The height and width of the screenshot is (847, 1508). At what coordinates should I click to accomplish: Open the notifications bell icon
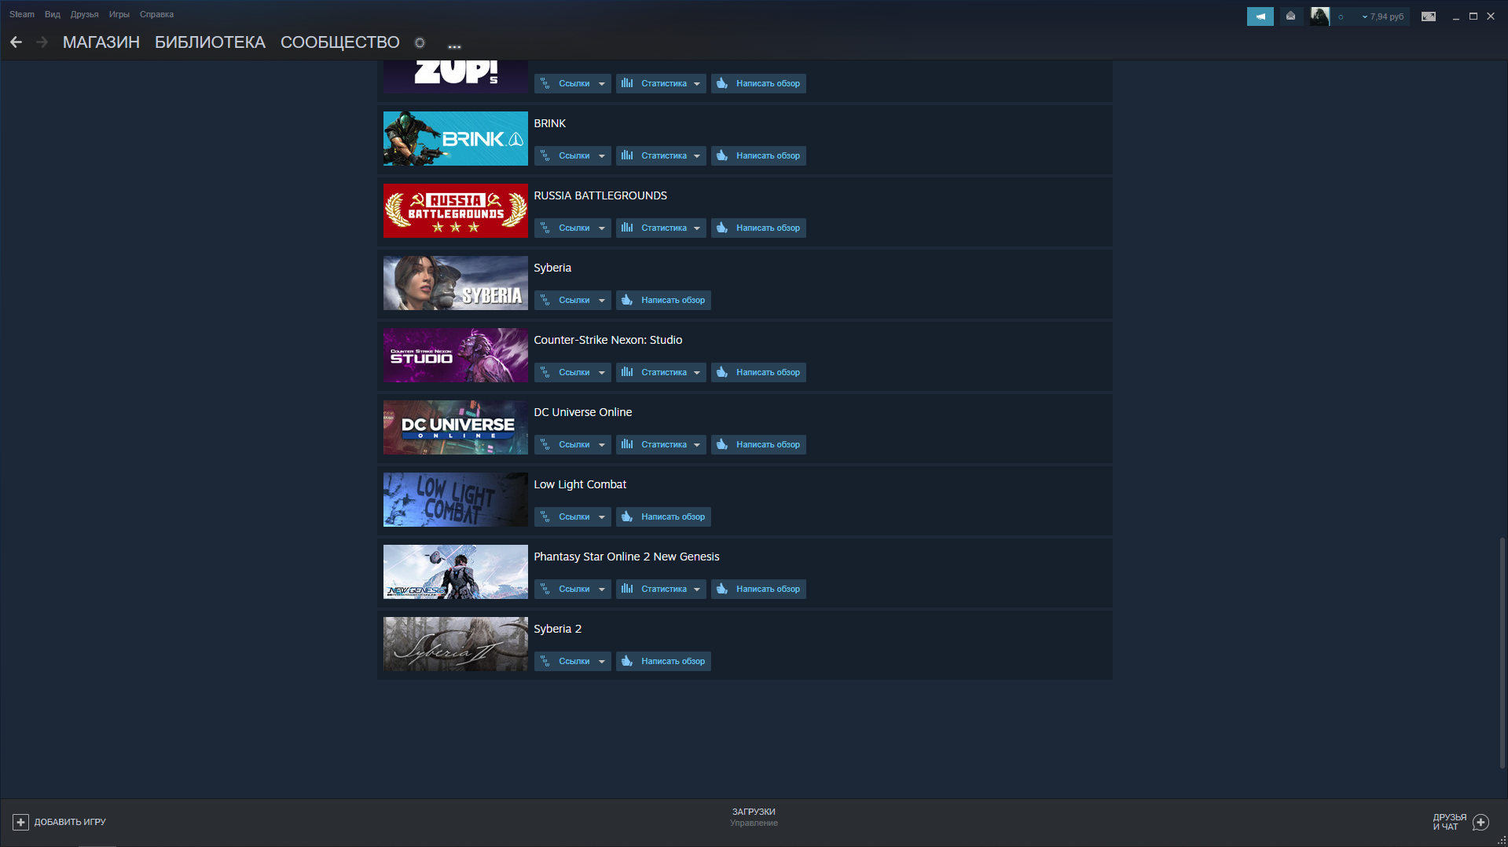pyautogui.click(x=1290, y=16)
